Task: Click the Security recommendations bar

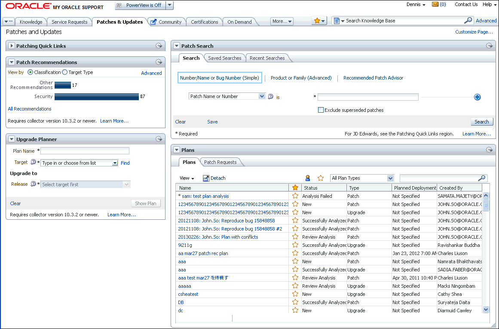Action: click(x=97, y=96)
